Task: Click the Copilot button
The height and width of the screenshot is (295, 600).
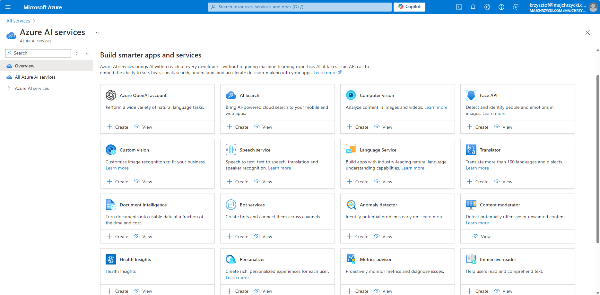Action: (x=409, y=7)
